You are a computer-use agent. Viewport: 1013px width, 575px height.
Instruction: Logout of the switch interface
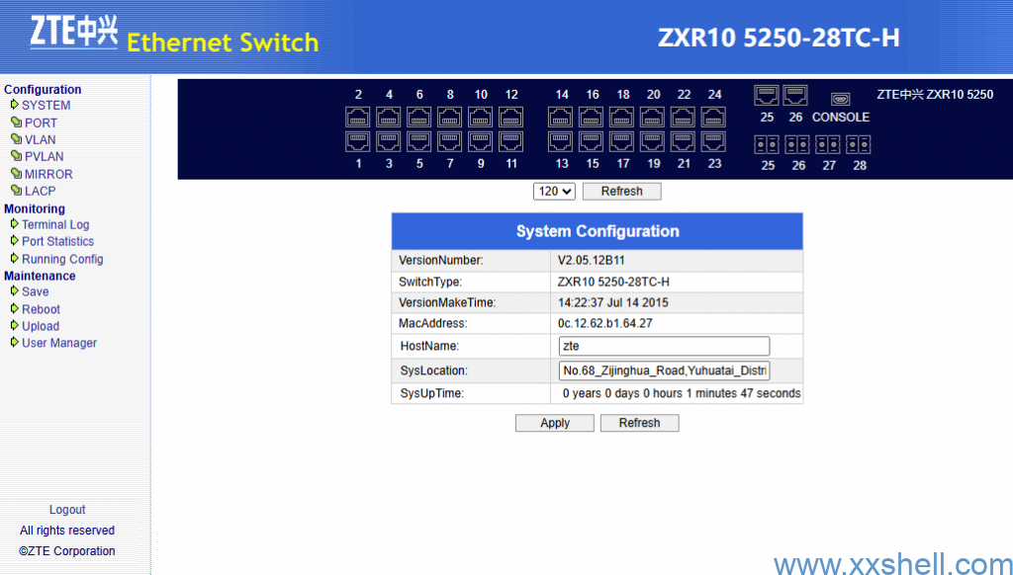(66, 509)
